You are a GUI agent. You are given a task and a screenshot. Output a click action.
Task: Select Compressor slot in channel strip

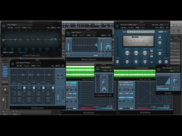coord(5,73)
